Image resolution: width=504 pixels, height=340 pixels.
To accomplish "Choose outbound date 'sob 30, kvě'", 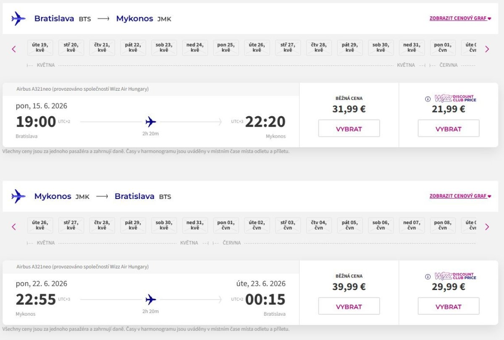I will point(381,47).
